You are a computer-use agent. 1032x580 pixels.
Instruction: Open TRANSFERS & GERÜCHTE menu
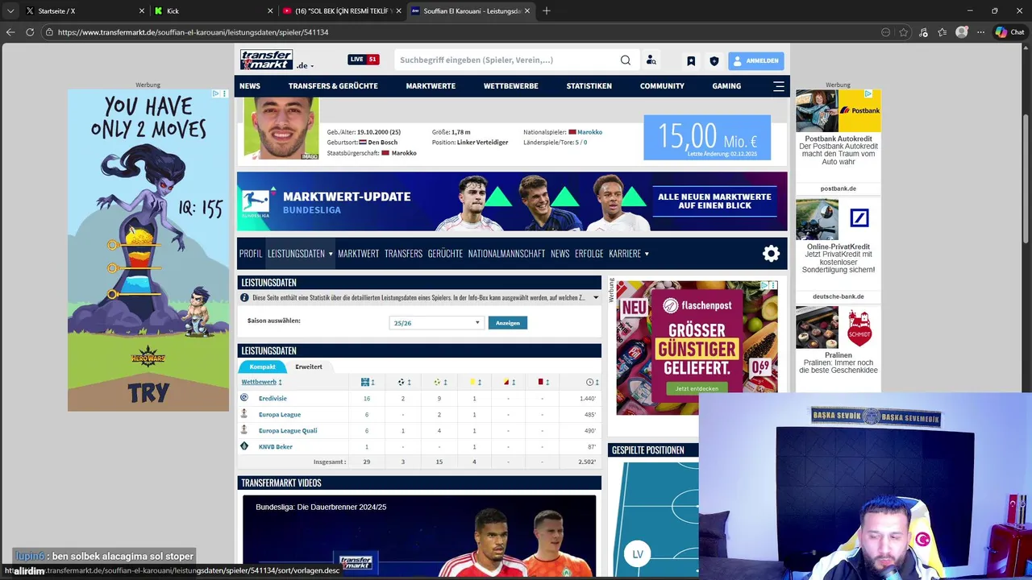333,86
